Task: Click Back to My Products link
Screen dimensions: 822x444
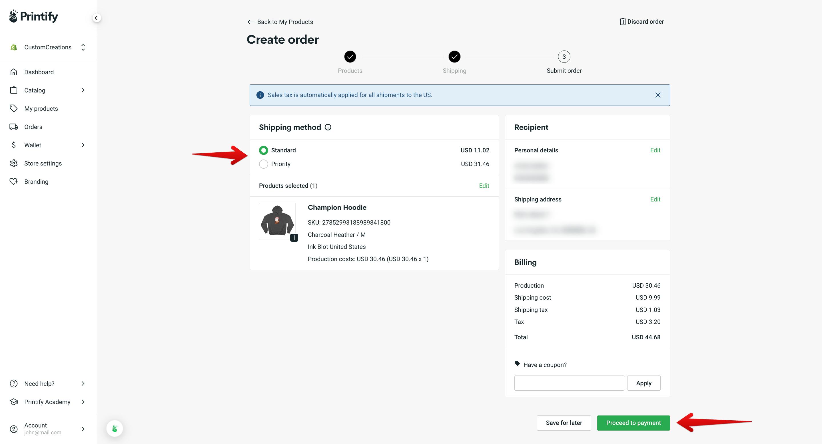Action: point(280,22)
